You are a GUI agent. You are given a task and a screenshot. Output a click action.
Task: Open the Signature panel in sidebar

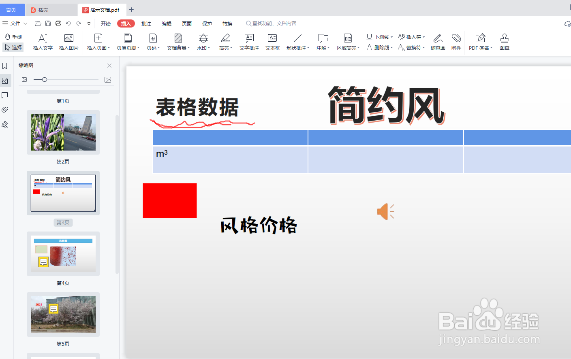pyautogui.click(x=5, y=124)
